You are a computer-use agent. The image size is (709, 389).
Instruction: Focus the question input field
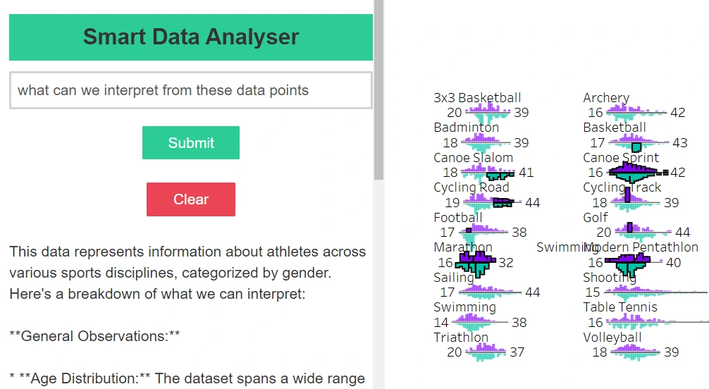191,90
